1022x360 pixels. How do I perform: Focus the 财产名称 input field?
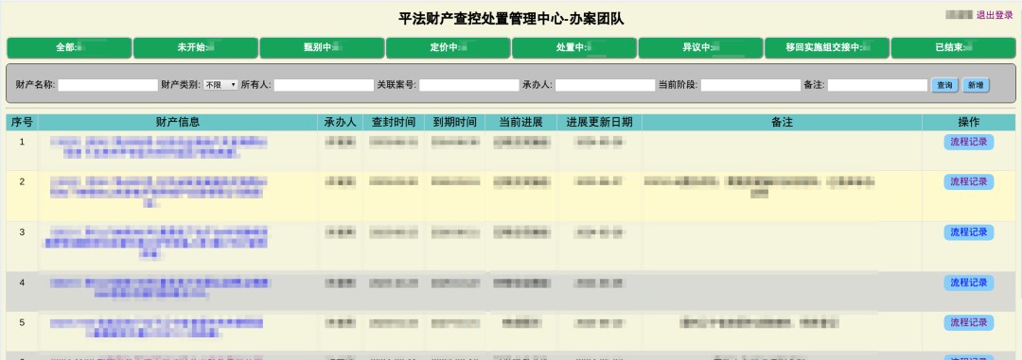tap(108, 85)
